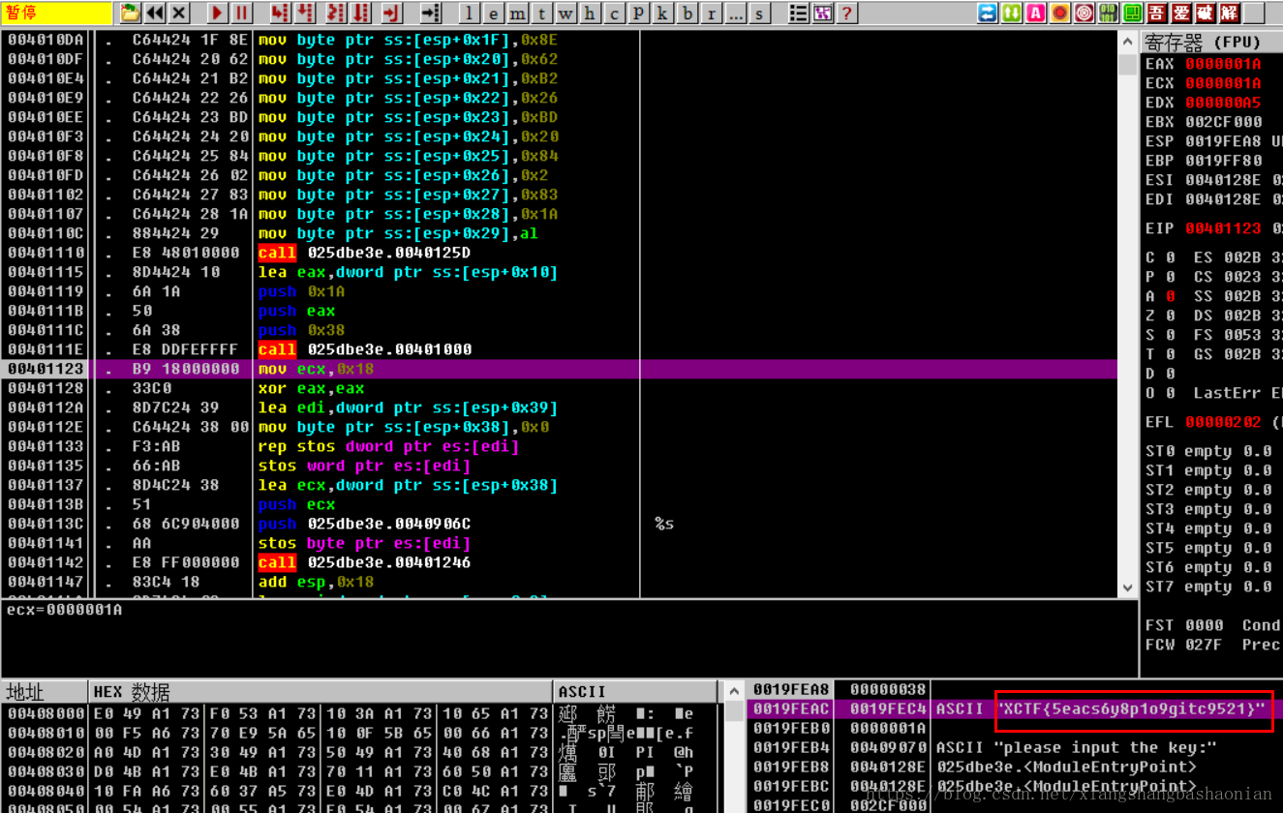Toggle the program Pause icon
Screen dimensions: 1283x813
pyautogui.click(x=240, y=14)
